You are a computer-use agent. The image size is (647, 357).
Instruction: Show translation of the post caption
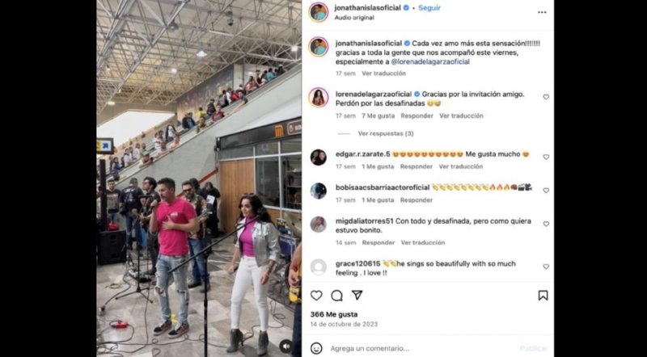383,73
